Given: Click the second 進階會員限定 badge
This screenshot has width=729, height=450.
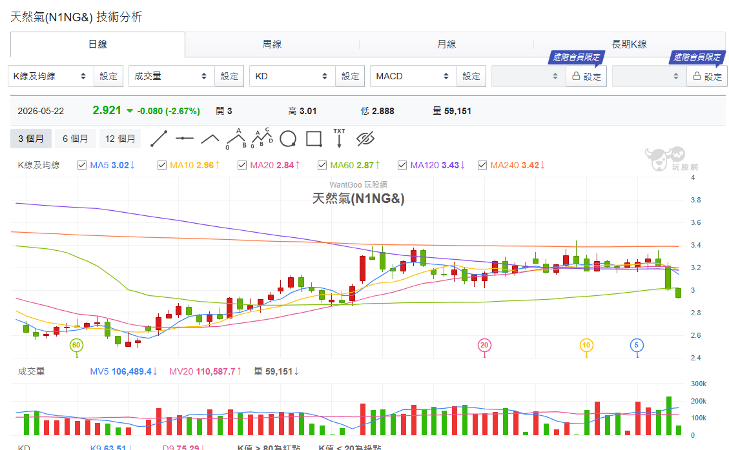Looking at the screenshot, I should coord(697,57).
